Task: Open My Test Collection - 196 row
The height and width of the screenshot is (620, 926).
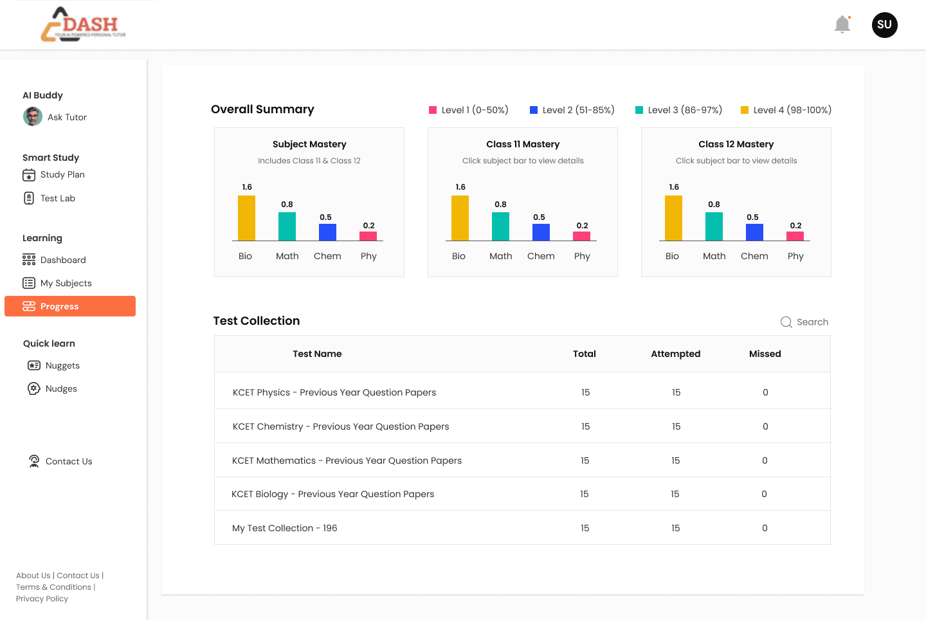Action: tap(522, 528)
